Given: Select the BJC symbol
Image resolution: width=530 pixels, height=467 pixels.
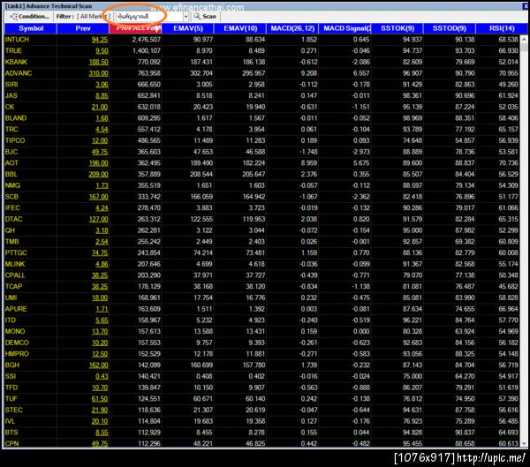Looking at the screenshot, I should pos(11,152).
